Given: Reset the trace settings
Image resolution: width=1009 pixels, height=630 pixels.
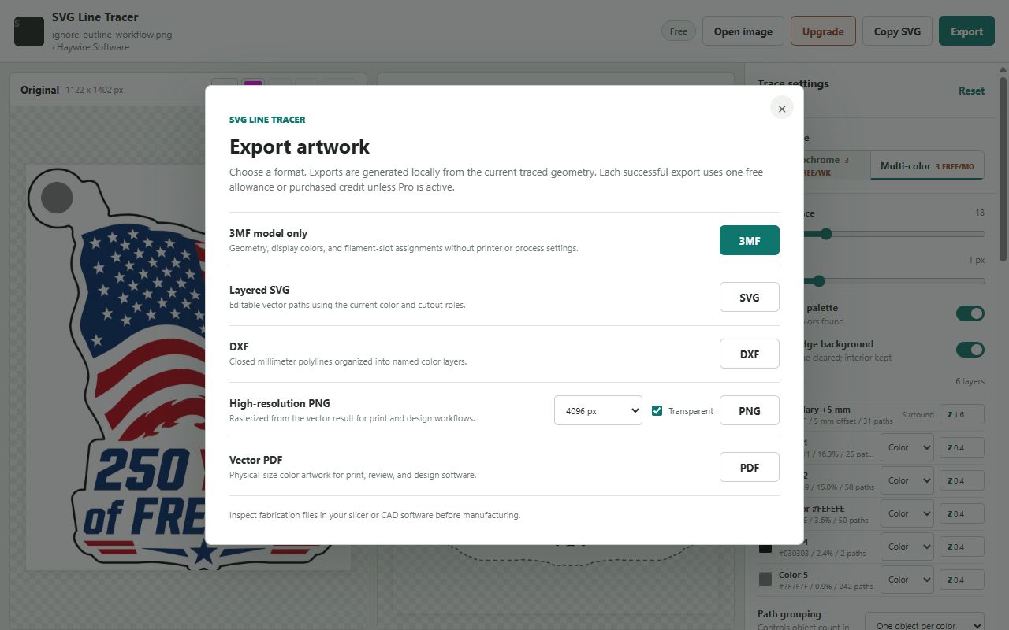Looking at the screenshot, I should pyautogui.click(x=971, y=91).
